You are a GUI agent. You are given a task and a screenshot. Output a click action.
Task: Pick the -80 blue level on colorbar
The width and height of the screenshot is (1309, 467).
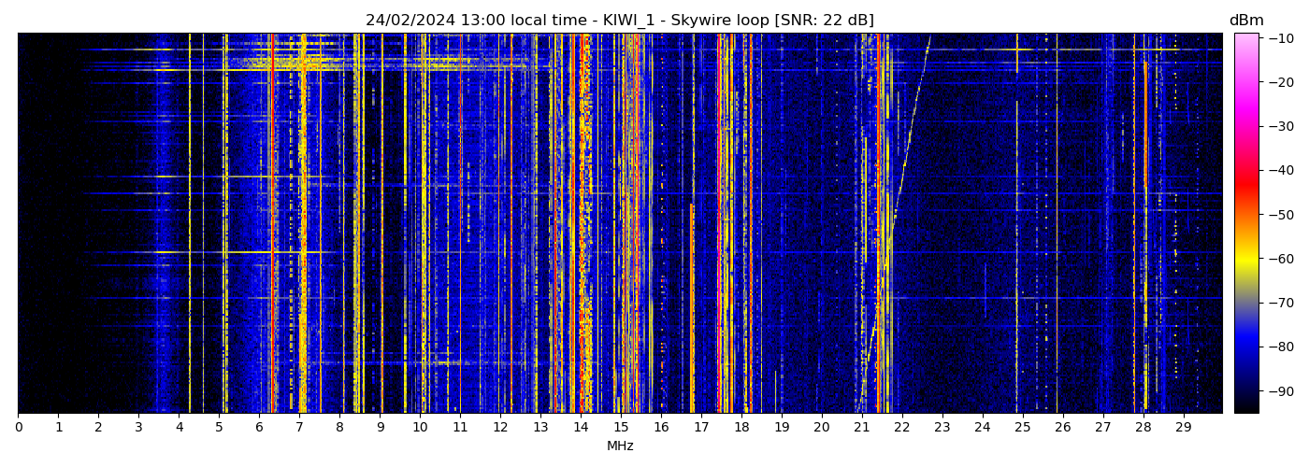point(1245,347)
